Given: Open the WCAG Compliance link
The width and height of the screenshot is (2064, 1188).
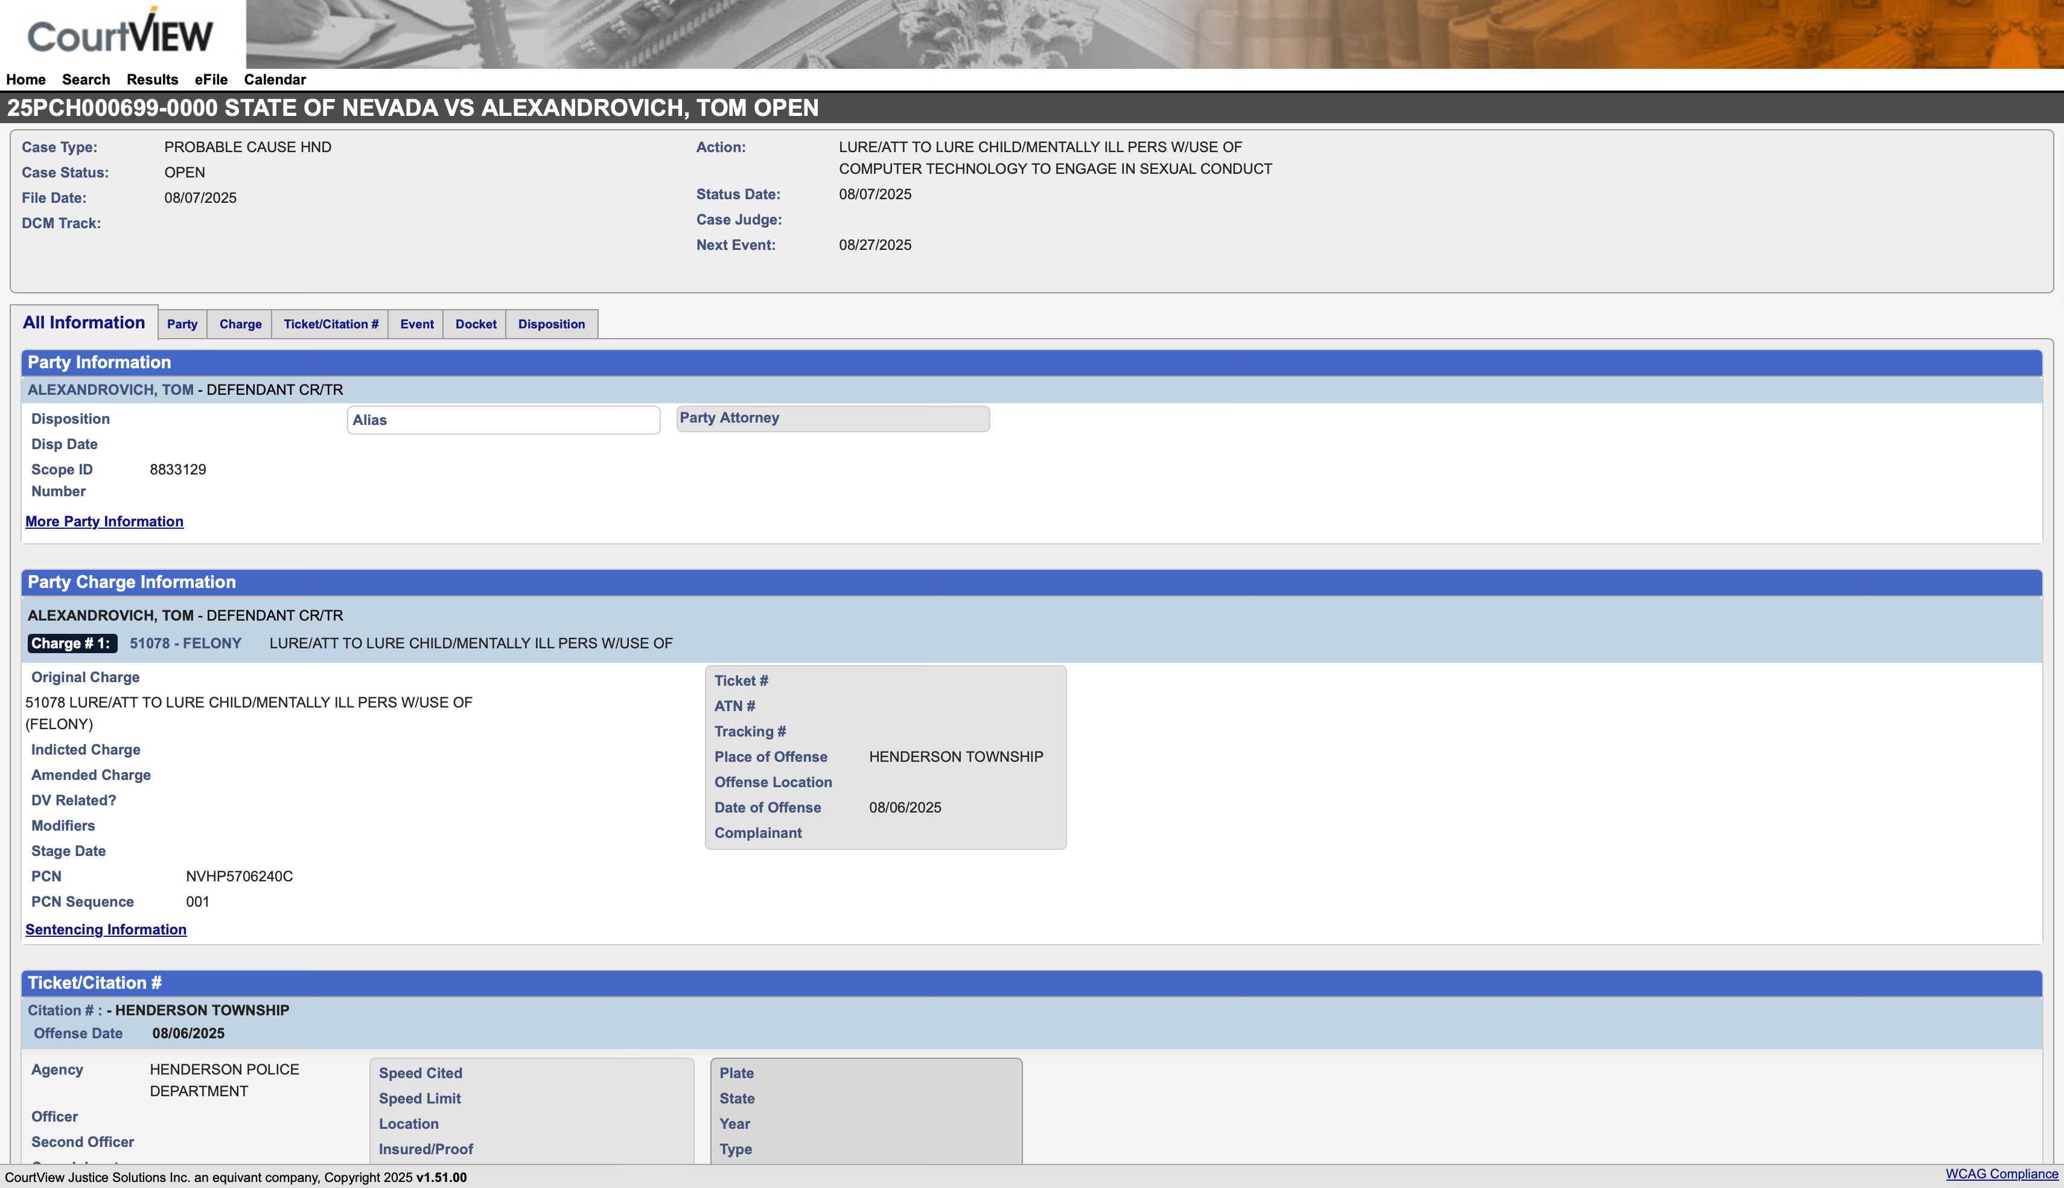Looking at the screenshot, I should pos(2001,1174).
